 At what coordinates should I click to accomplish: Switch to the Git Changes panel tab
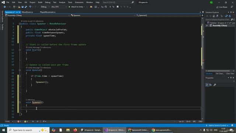[220, 74]
